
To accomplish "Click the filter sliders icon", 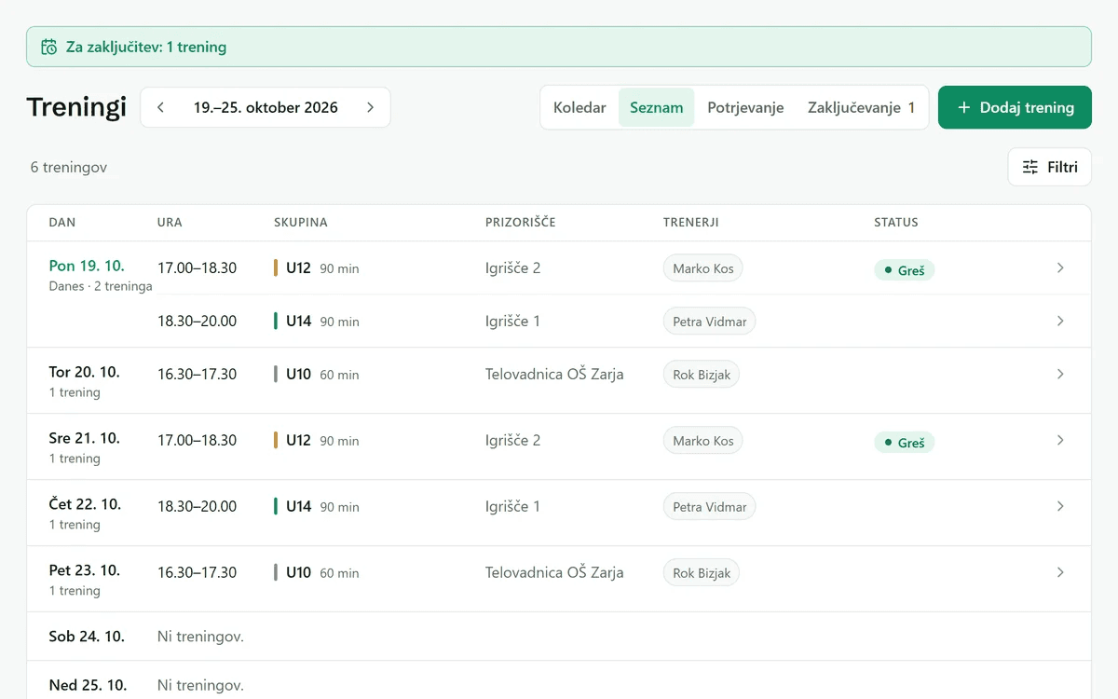I will coord(1030,167).
